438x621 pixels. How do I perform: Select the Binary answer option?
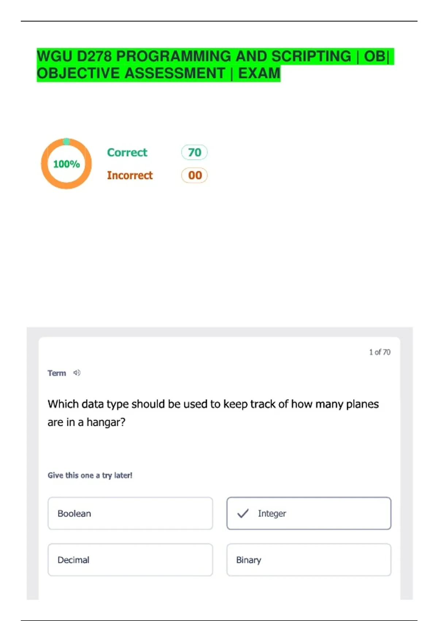point(308,560)
